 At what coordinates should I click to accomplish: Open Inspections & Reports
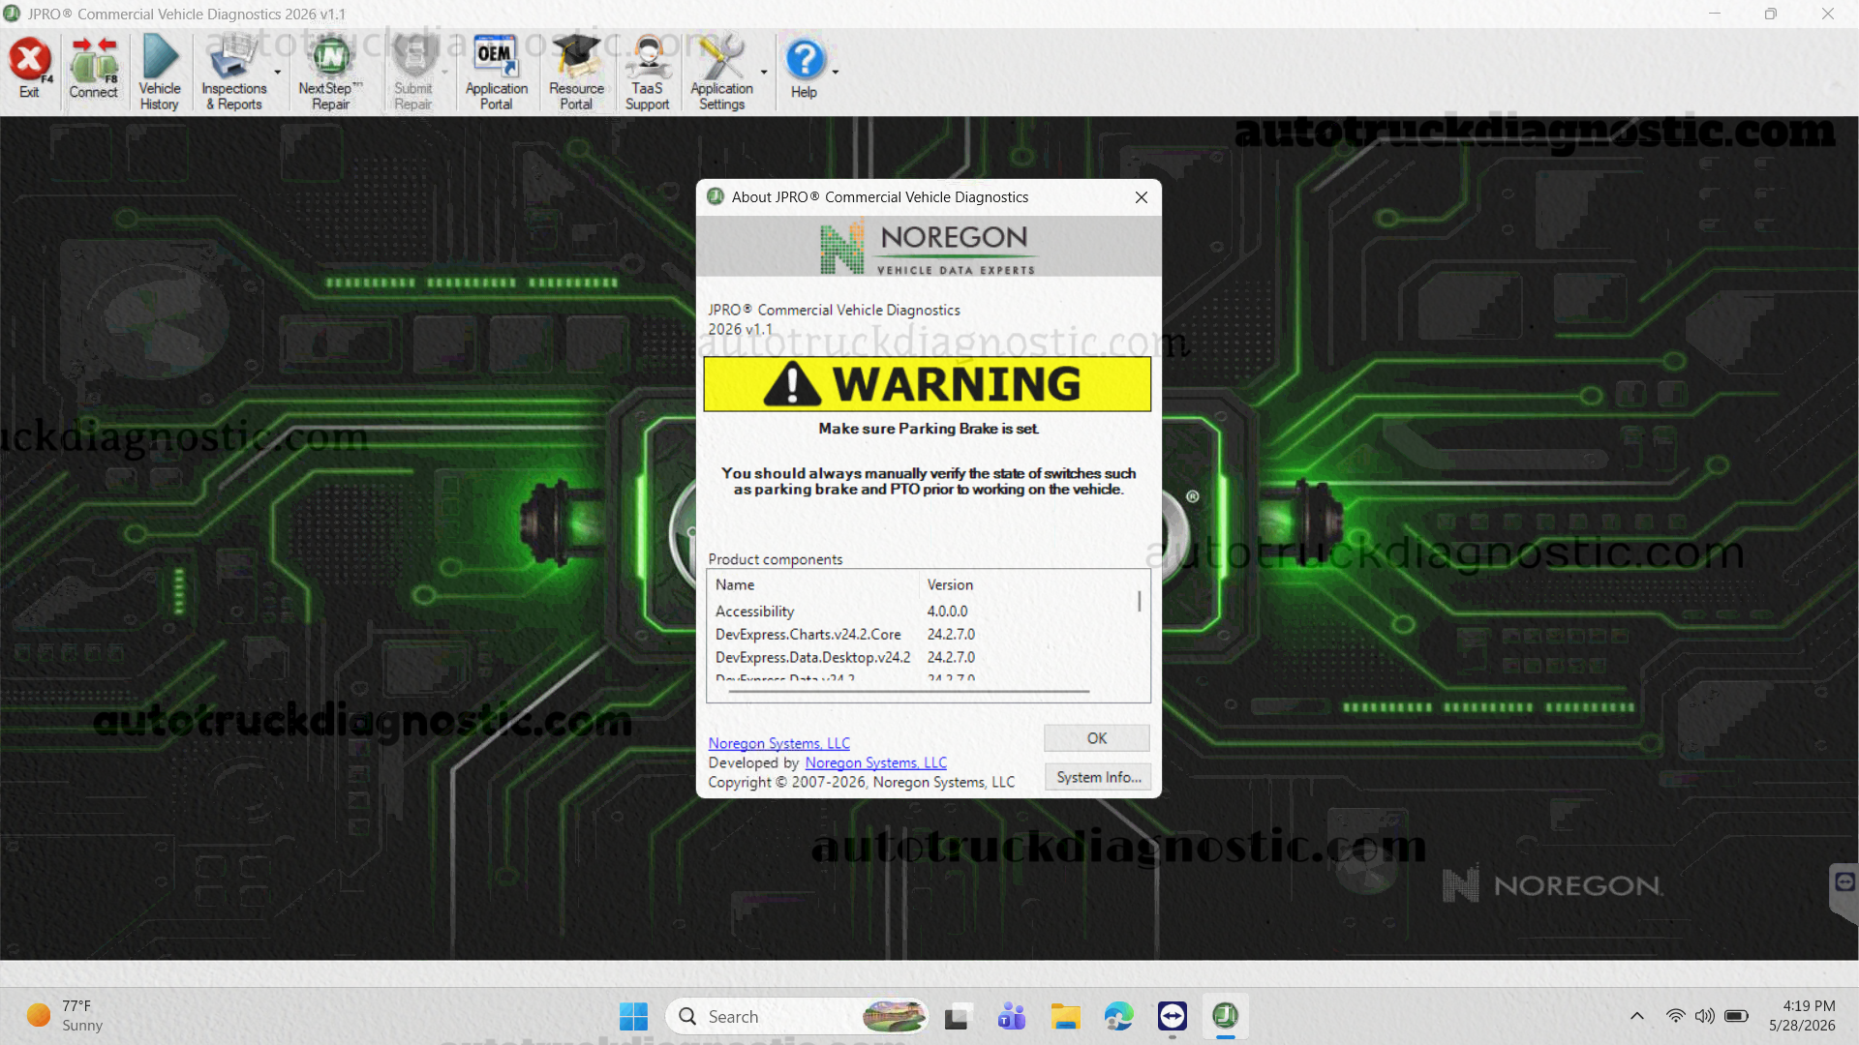pyautogui.click(x=233, y=73)
